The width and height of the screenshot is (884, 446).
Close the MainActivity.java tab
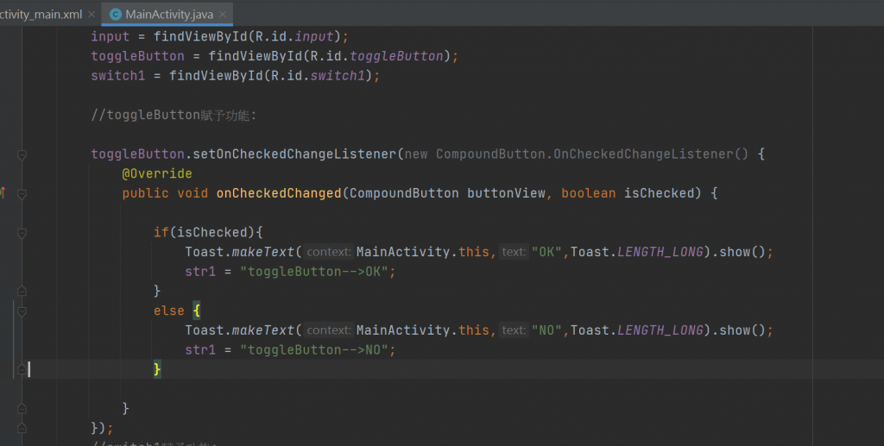tap(223, 14)
